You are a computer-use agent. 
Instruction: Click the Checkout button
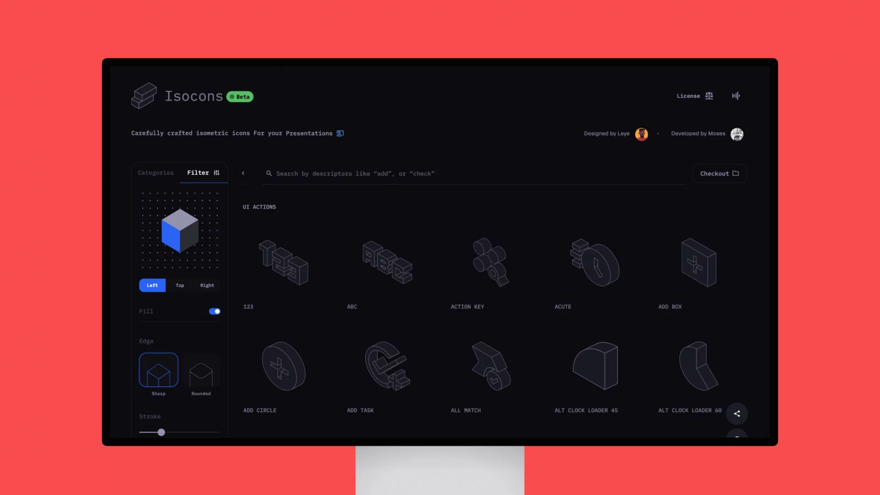719,173
